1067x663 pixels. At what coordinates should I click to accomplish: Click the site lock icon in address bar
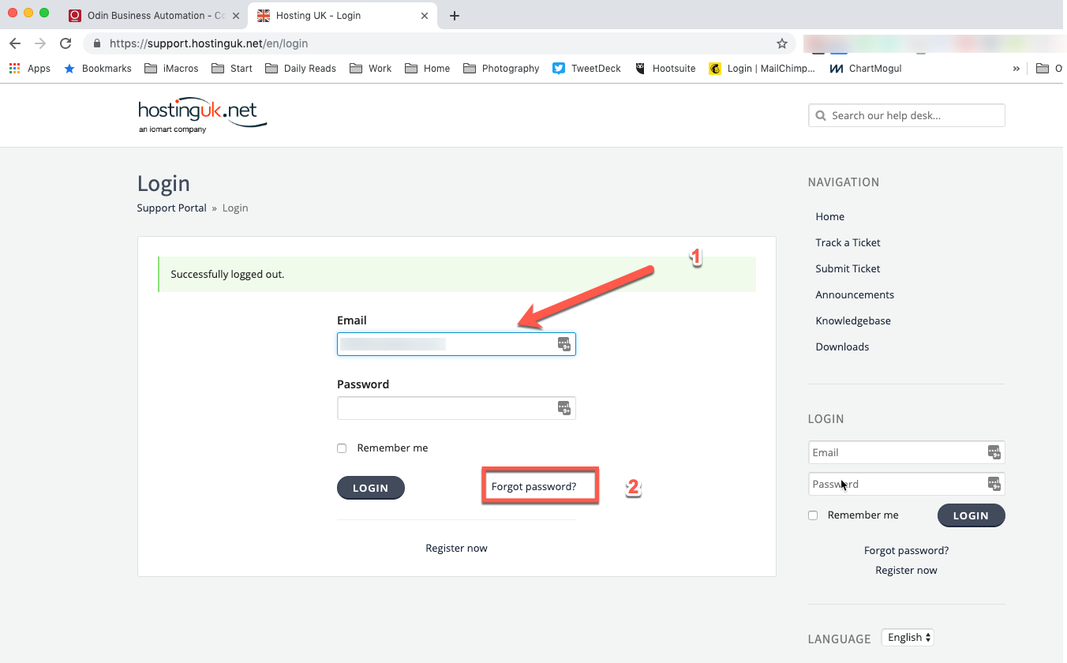coord(97,43)
